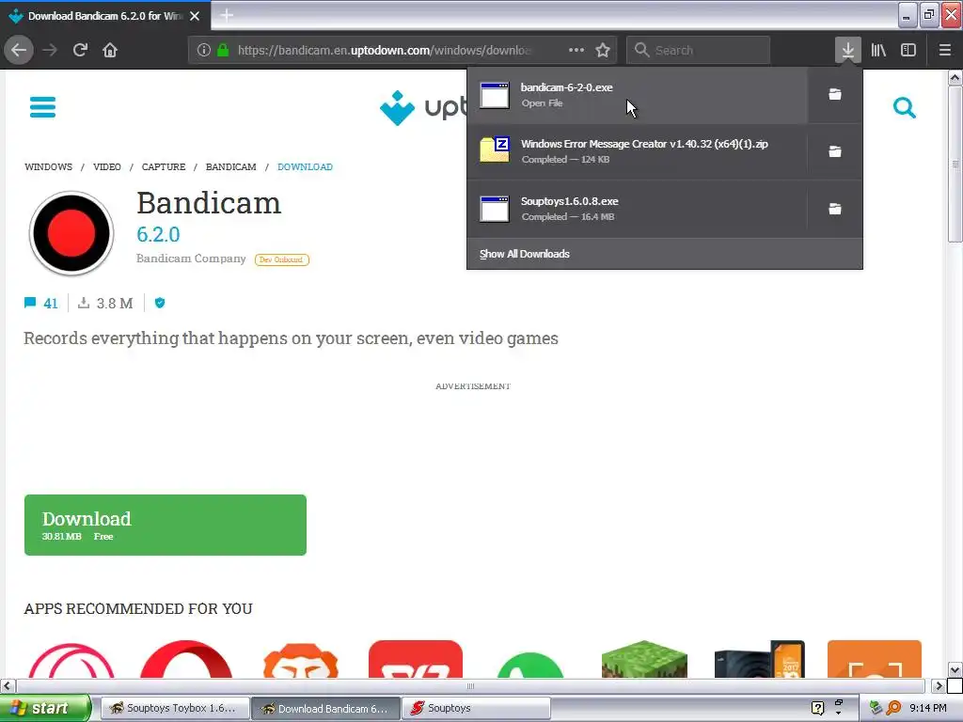
Task: Click the system tray magnifier icon
Action: (x=893, y=708)
